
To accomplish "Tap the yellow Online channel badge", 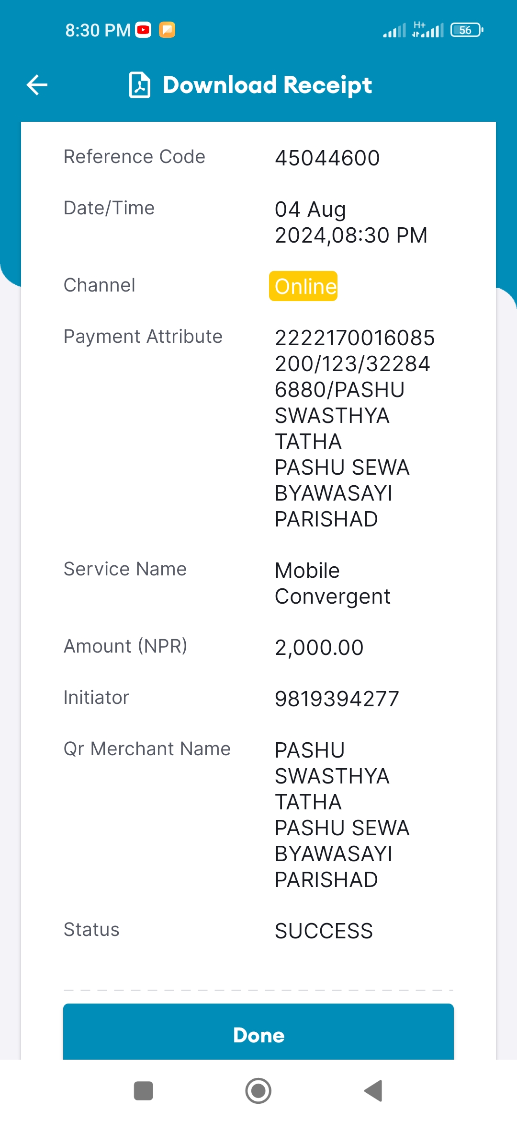I will [303, 286].
